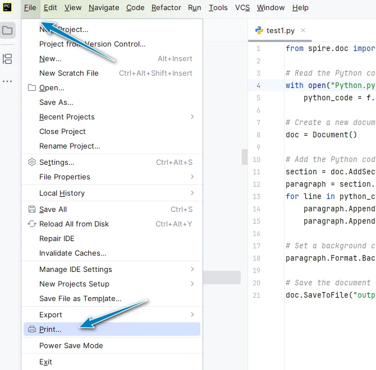Screen dimensions: 376x370
Task: Click the PyCharm logo icon
Action: coord(8,7)
